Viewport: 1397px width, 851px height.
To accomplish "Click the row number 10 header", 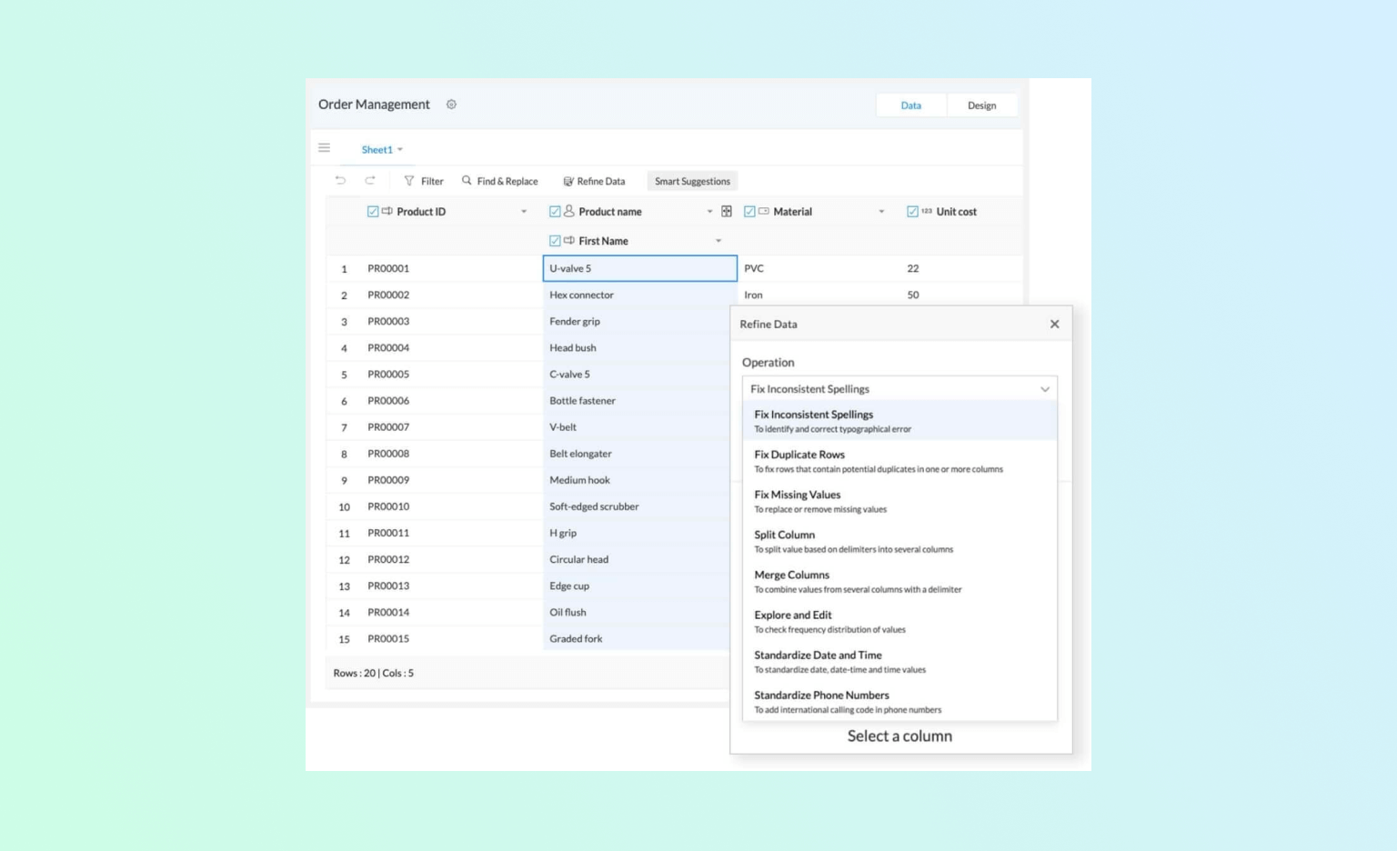I will click(344, 506).
